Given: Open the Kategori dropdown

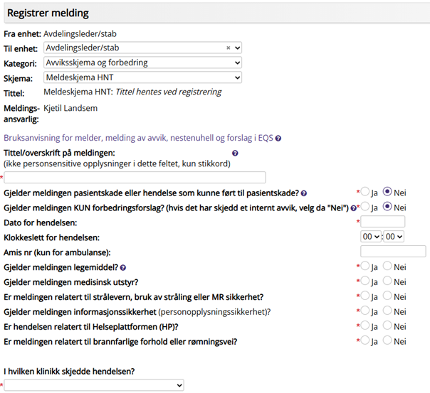Looking at the screenshot, I should tap(142, 63).
